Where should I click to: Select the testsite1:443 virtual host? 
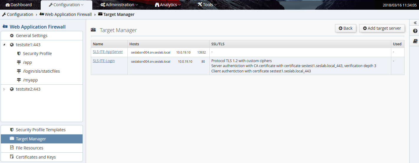(x=28, y=45)
